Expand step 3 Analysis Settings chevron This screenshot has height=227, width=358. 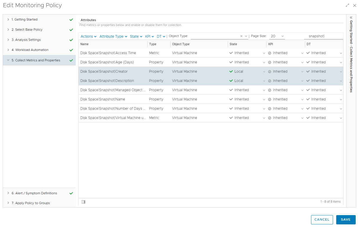tap(8, 40)
